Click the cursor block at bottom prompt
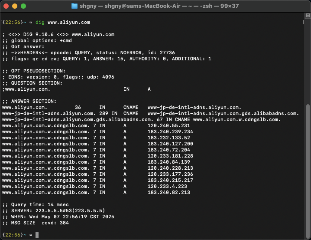 (37, 235)
